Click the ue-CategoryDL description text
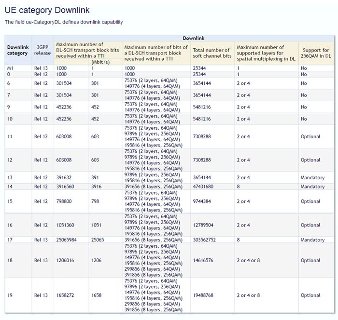The width and height of the screenshot is (338, 320). click(64, 22)
